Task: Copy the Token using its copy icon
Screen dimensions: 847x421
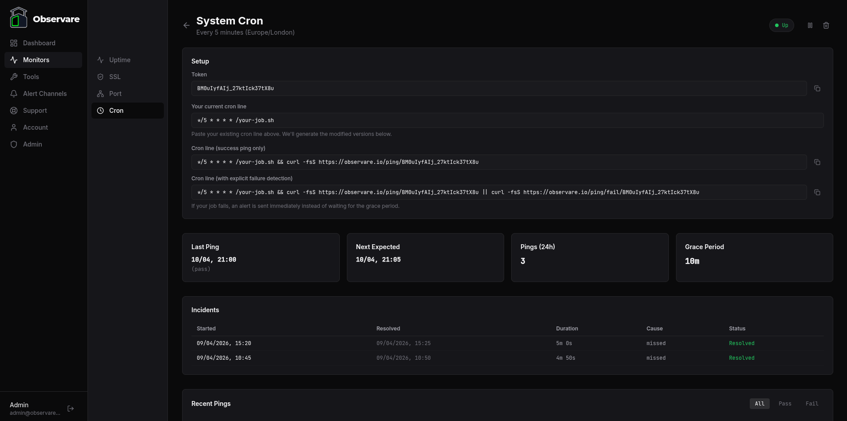Action: click(x=817, y=88)
